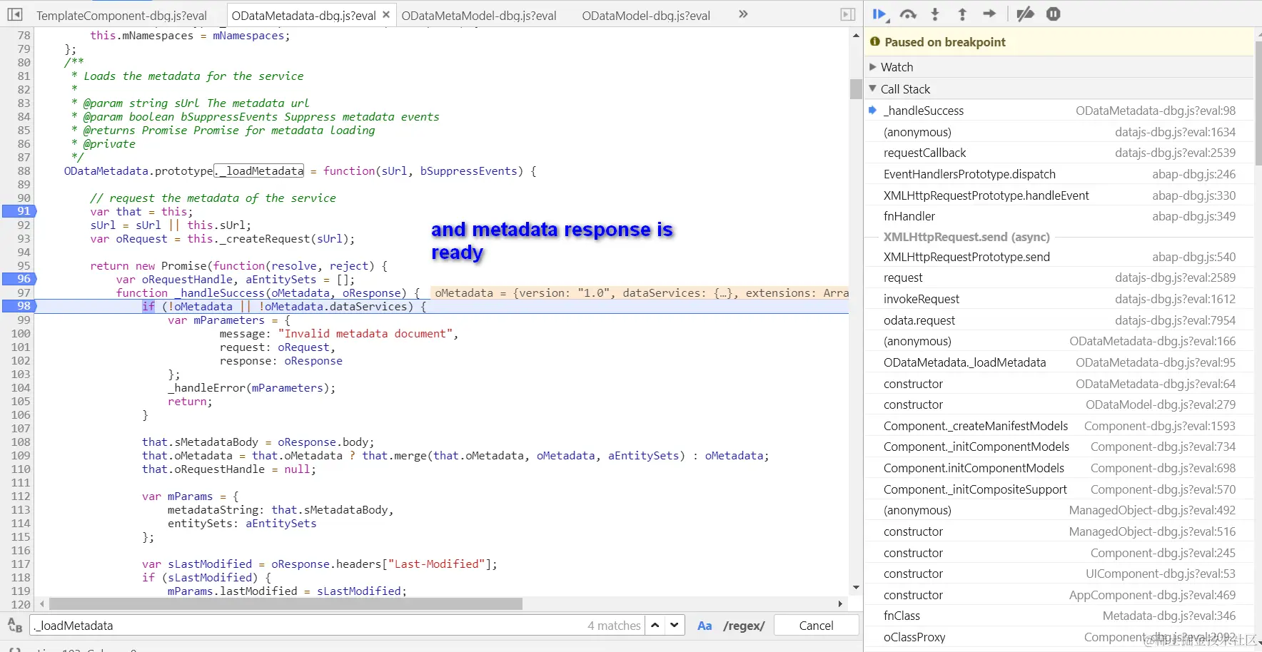Switch to ODataModel-dbg.js?eval tab
The height and width of the screenshot is (652, 1262).
[646, 15]
